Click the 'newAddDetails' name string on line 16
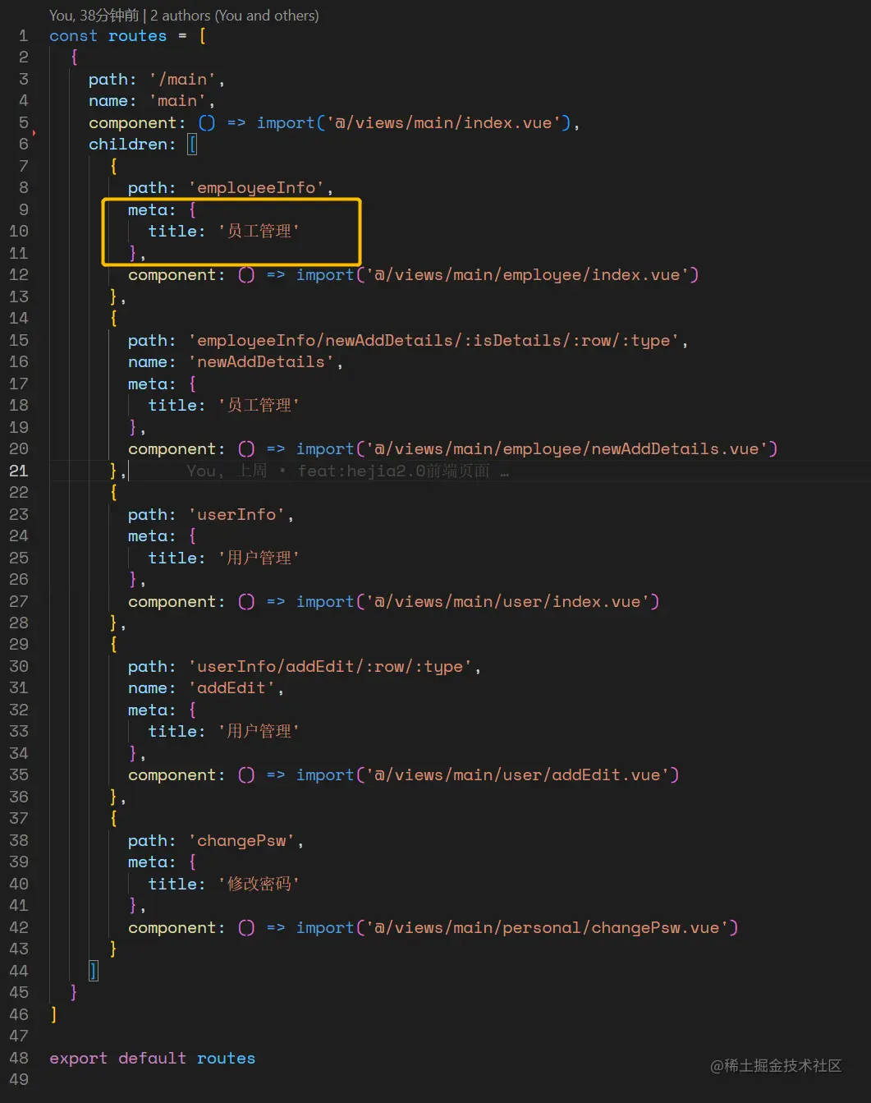The image size is (871, 1103). (261, 362)
